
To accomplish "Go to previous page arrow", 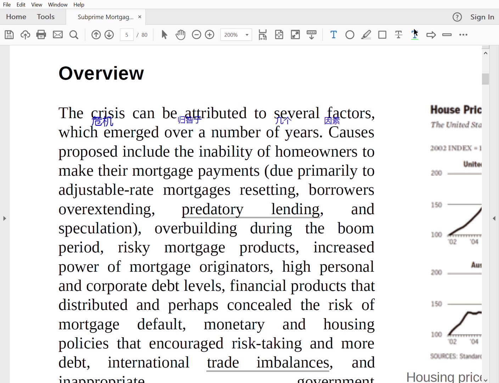I will click(96, 35).
